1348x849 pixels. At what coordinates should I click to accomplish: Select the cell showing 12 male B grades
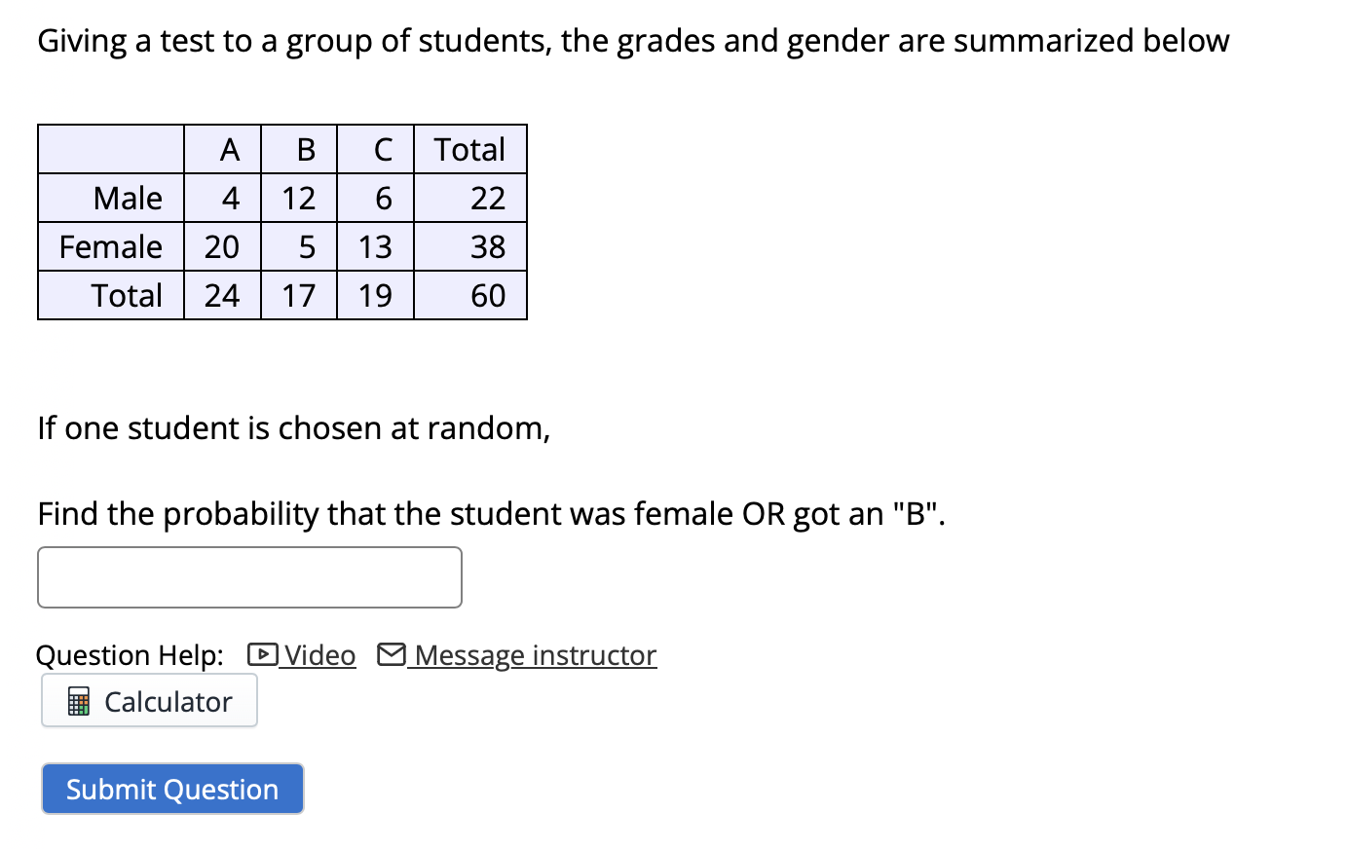coord(300,198)
